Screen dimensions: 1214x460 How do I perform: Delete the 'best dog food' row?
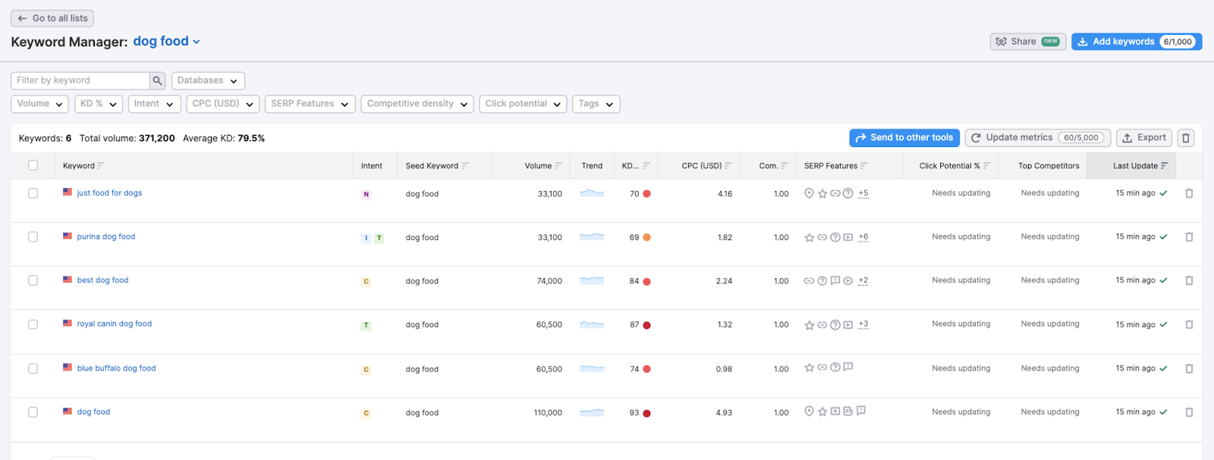click(1189, 280)
